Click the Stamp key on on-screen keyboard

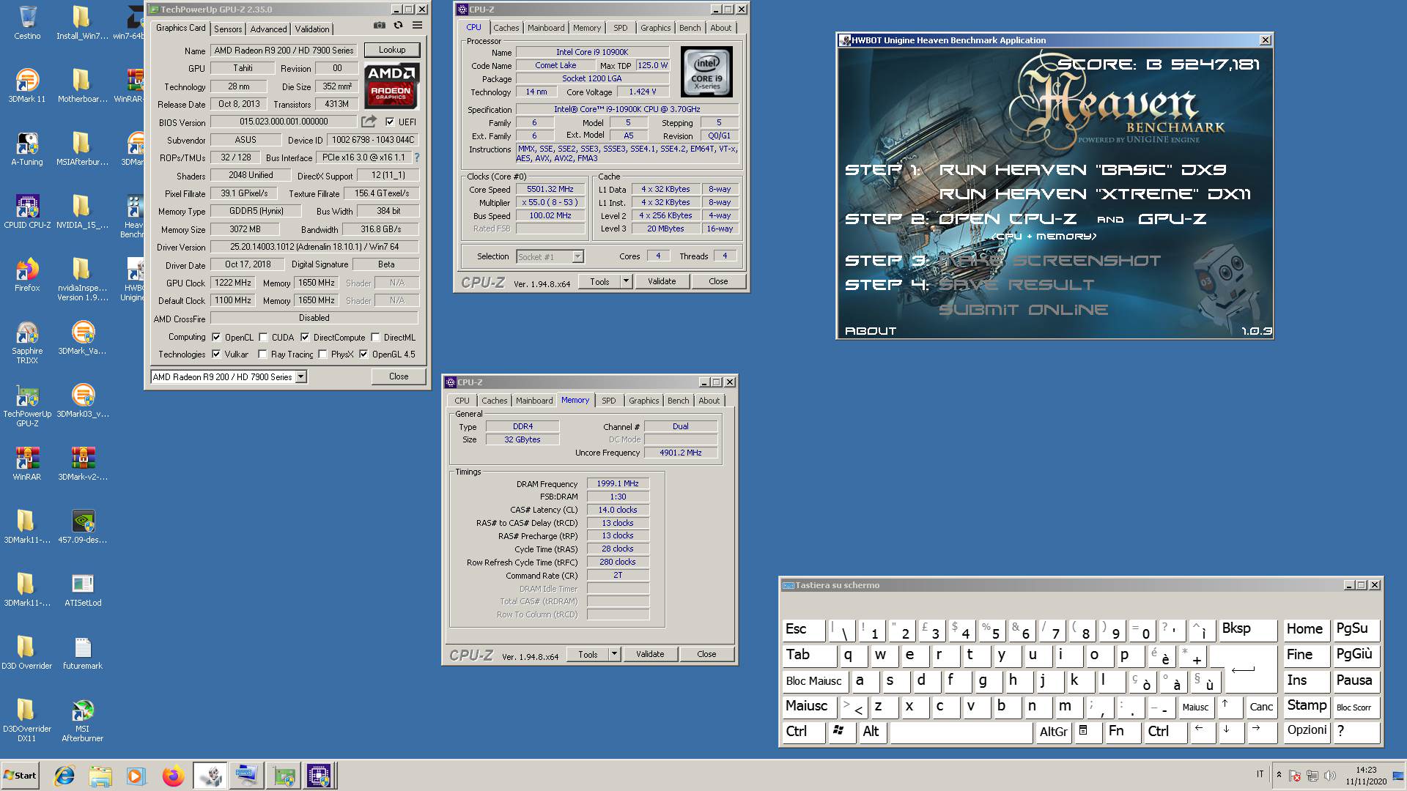coord(1307,706)
